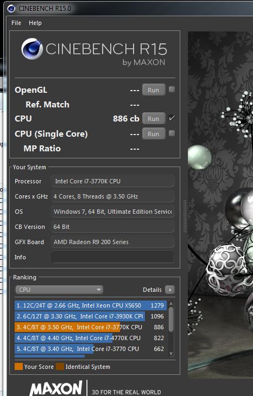The width and height of the screenshot is (253, 396).
Task: Click the ranking list scroll-down arrow
Action: coord(171,354)
